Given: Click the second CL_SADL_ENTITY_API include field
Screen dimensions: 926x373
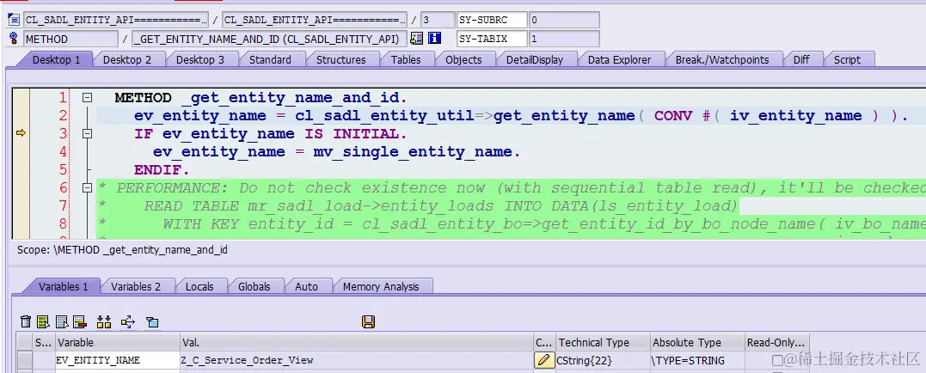Looking at the screenshot, I should tap(315, 20).
